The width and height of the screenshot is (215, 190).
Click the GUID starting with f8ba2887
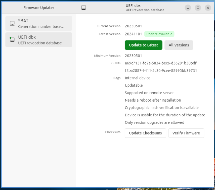click(x=161, y=71)
